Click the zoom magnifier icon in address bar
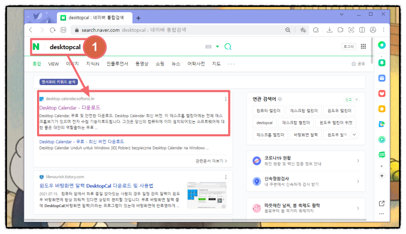 tap(288, 30)
